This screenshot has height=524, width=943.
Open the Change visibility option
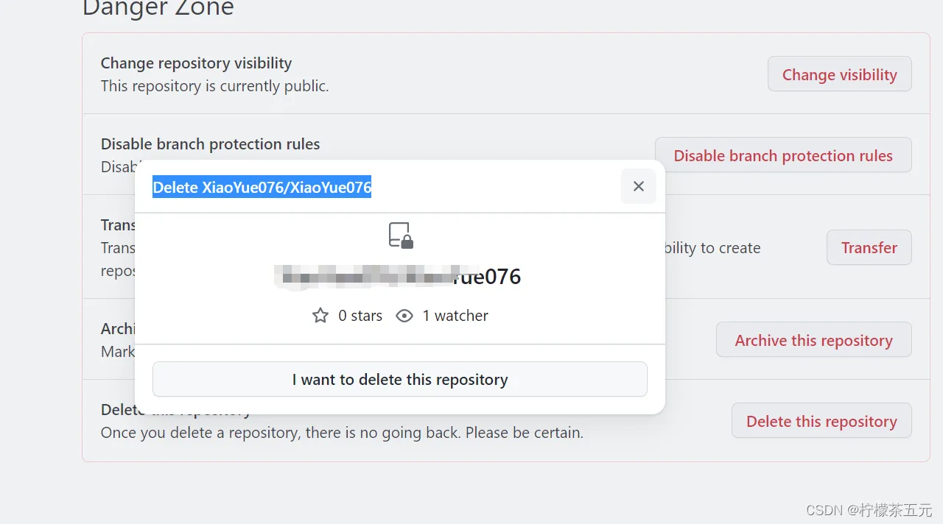[x=839, y=74]
